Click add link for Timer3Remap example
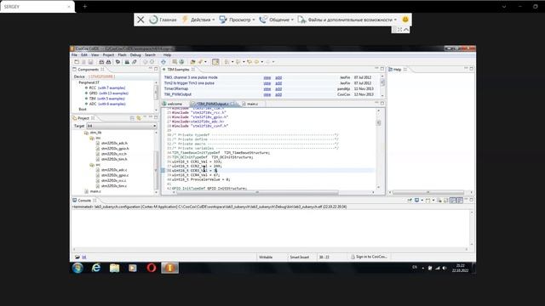Viewport: 545px width, 306px height. pyautogui.click(x=278, y=88)
